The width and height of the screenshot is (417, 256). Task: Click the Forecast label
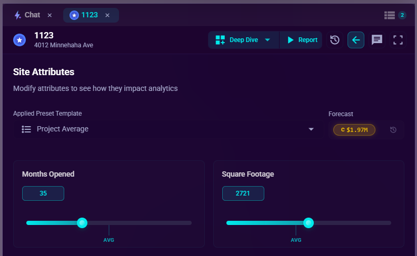[x=341, y=114]
